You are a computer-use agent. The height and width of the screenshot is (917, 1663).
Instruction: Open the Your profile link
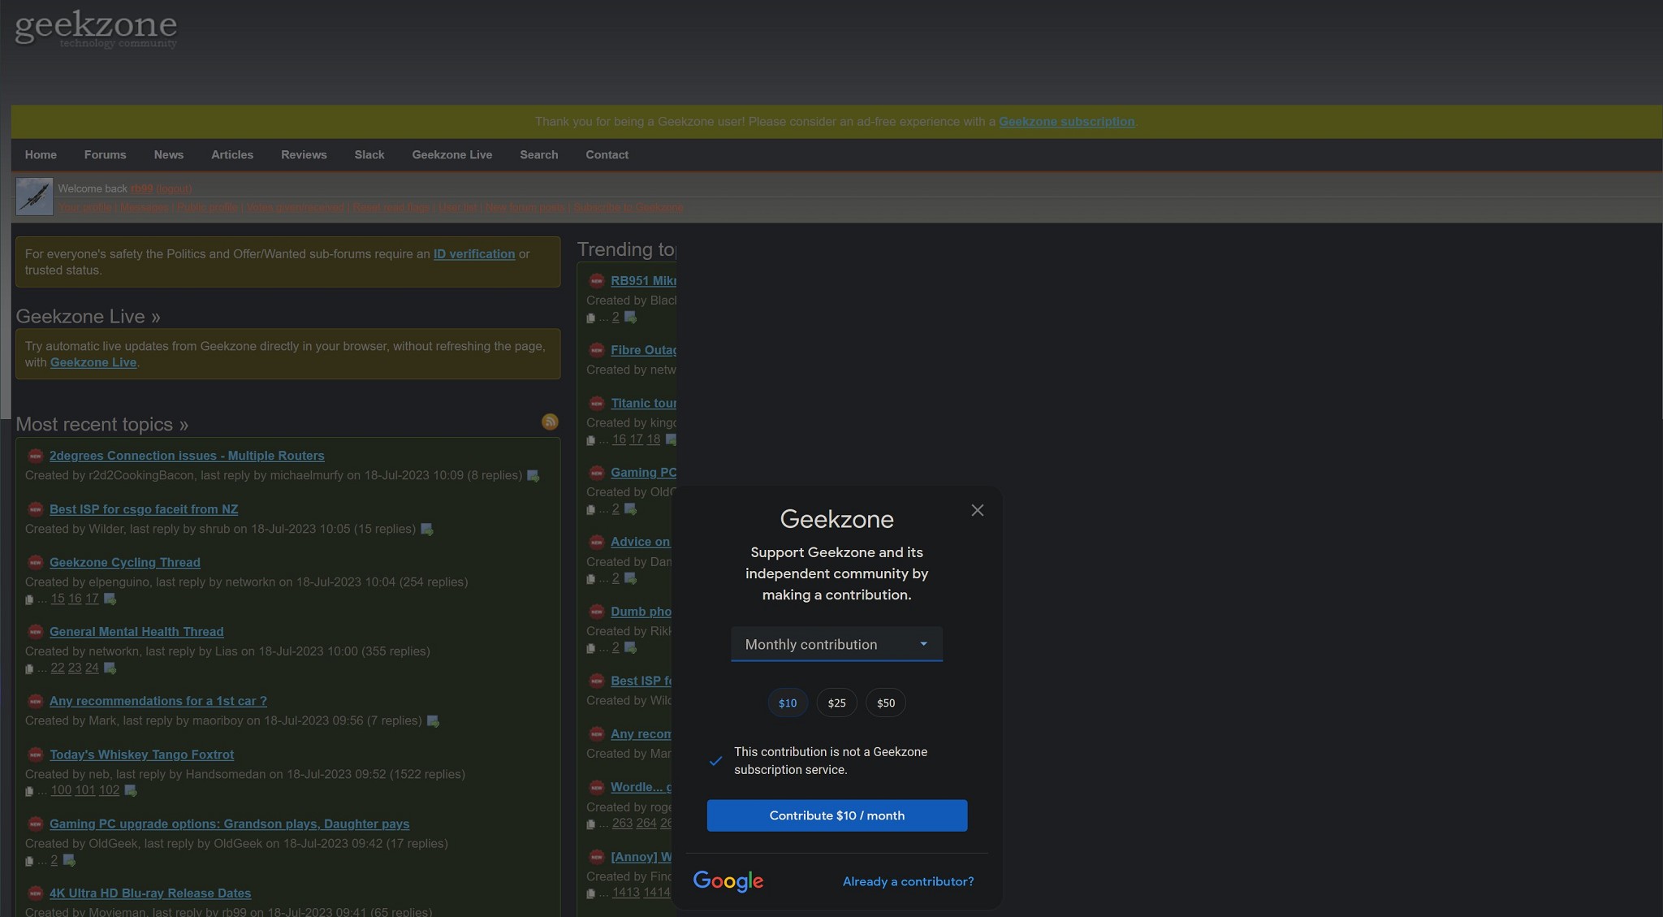pos(85,208)
